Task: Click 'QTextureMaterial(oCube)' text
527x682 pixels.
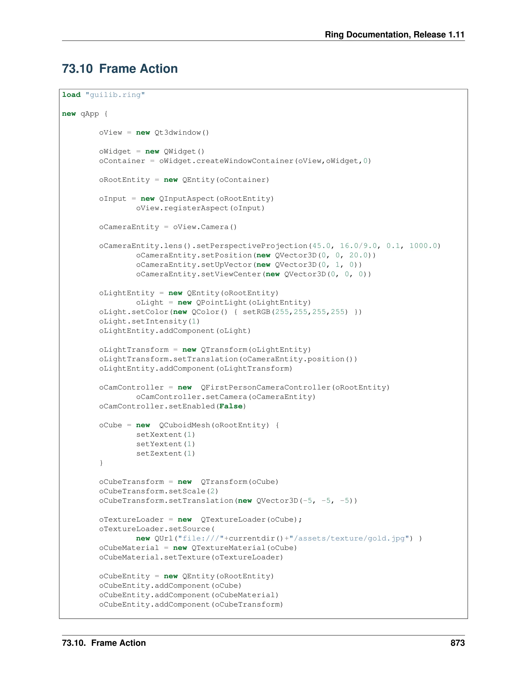Action: (244, 548)
